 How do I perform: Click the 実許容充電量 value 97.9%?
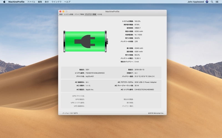137,25
